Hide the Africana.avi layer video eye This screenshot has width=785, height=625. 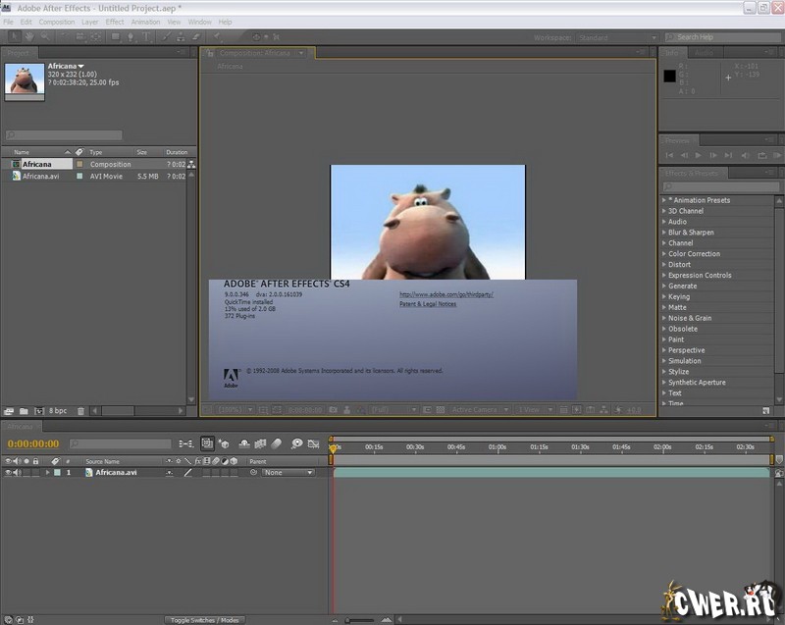pos(8,473)
